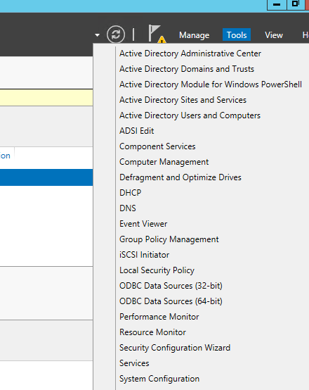Open the DNS manager entry
The image size is (309, 390).
click(128, 208)
